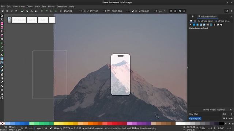
Task: Click Deselect icon in top toolbar
Action: [x=11, y=11]
